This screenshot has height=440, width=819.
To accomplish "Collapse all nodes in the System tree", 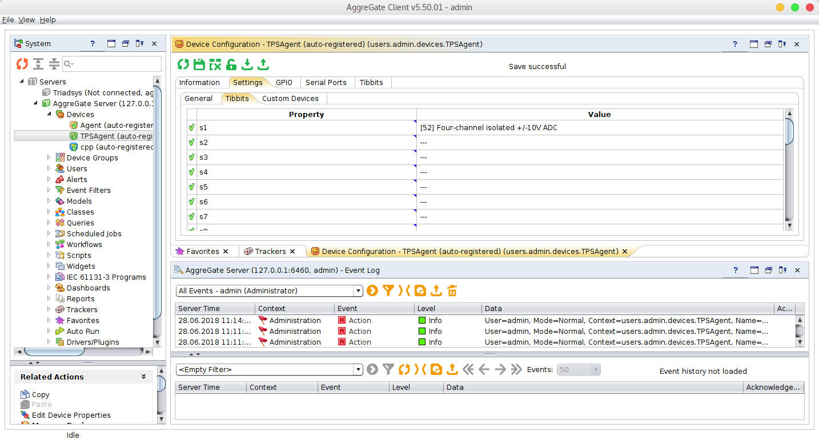I will tap(54, 64).
